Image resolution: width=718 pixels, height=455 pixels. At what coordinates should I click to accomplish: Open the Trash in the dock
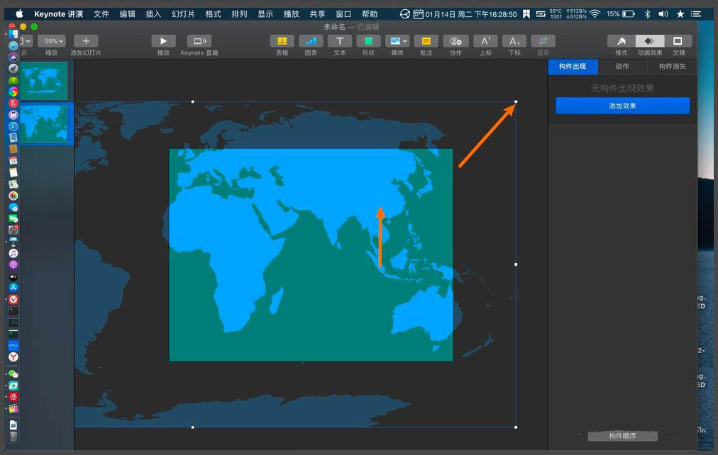point(13,437)
